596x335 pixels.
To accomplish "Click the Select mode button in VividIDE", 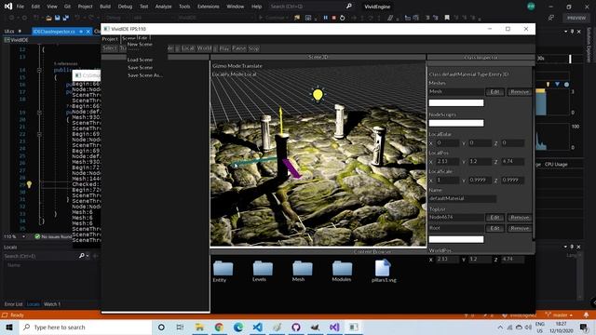I will (110, 47).
